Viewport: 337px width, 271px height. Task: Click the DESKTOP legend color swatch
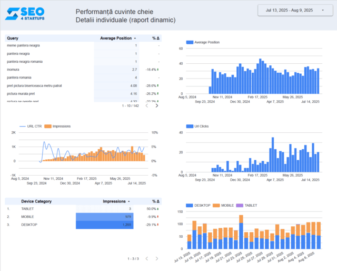coord(190,205)
